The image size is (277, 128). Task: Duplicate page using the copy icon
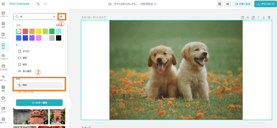[253, 18]
